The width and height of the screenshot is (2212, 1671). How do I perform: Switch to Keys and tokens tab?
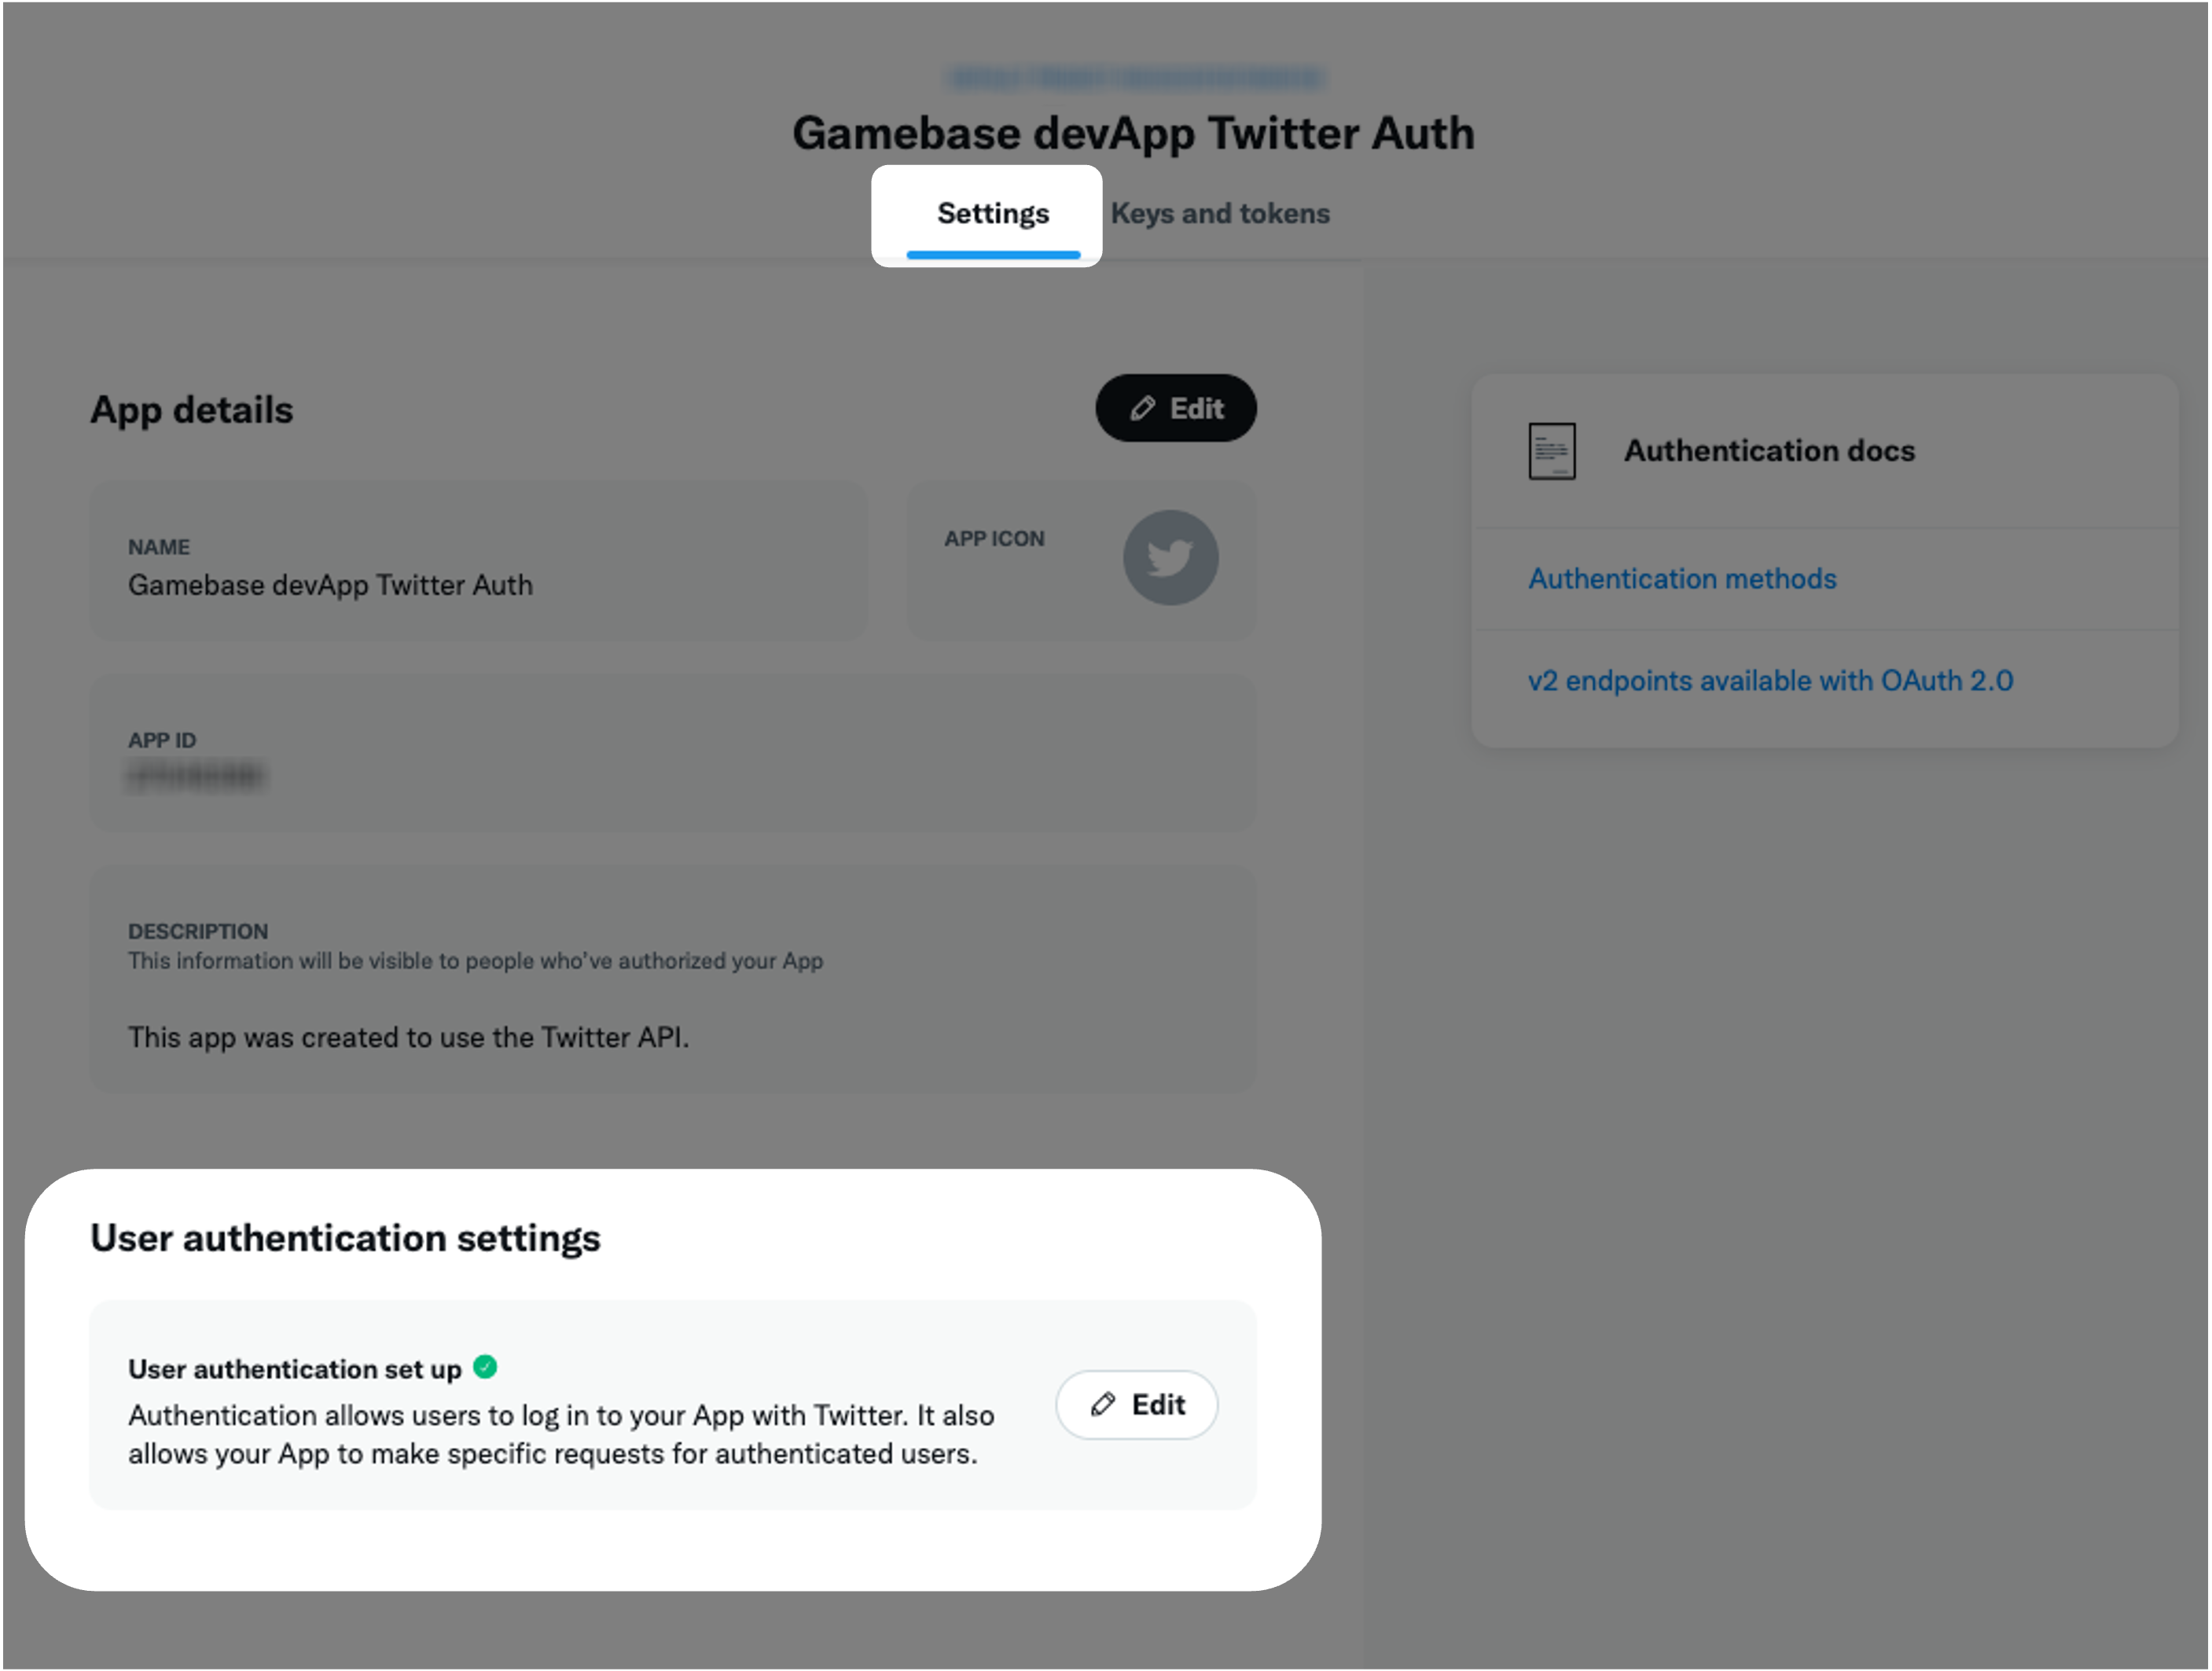[1220, 213]
